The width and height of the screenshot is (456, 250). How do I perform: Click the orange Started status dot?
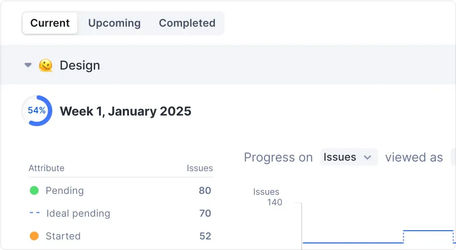(x=34, y=236)
